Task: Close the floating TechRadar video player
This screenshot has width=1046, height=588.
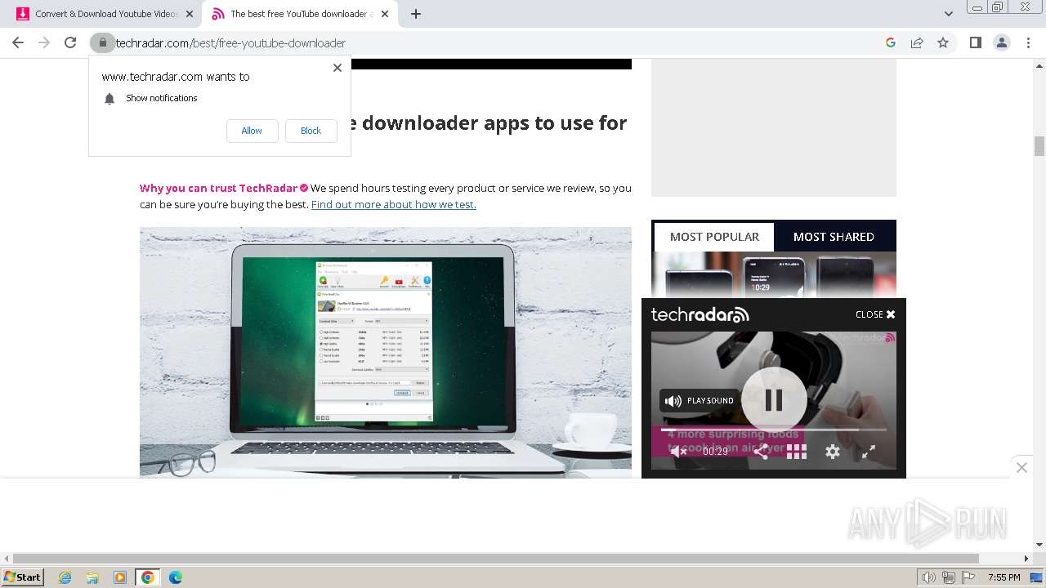Action: pos(875,314)
